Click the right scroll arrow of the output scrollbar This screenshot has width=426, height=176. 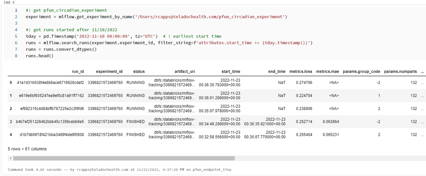click(x=423, y=158)
